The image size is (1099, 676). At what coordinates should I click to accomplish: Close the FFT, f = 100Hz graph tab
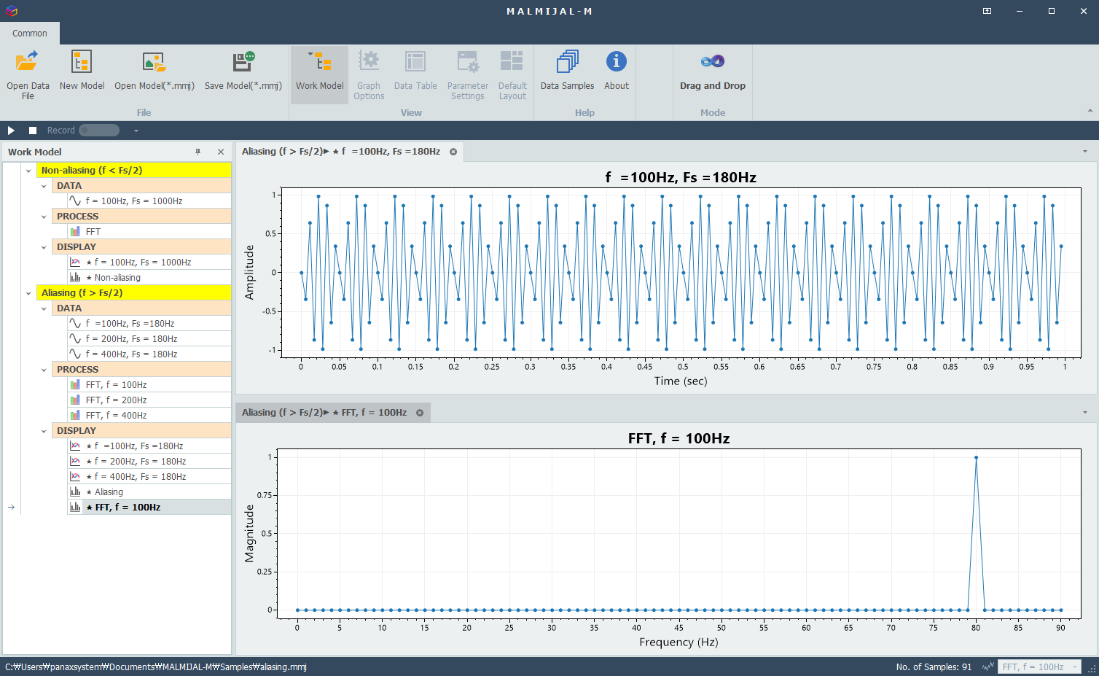pos(420,413)
